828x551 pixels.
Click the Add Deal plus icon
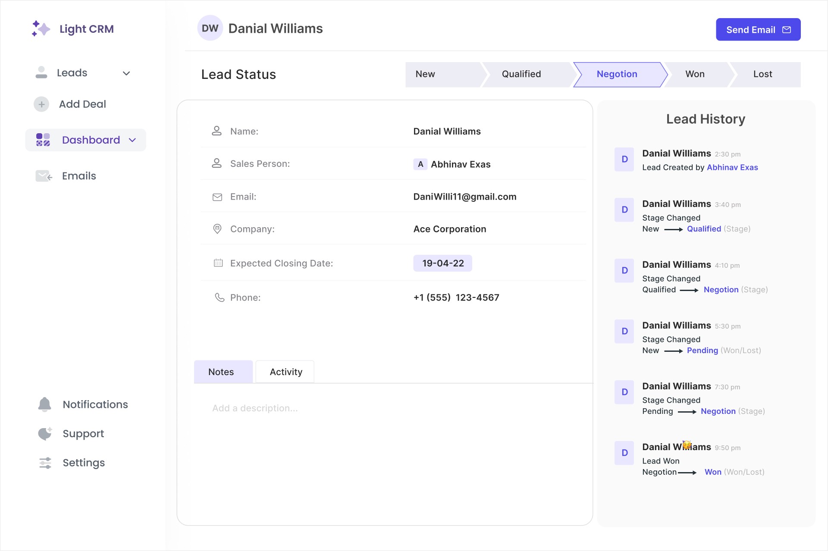coord(41,104)
